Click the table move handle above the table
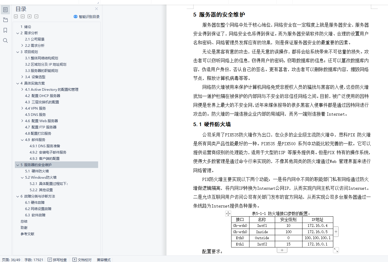Screen dimensions: 388x262 click(x=228, y=213)
